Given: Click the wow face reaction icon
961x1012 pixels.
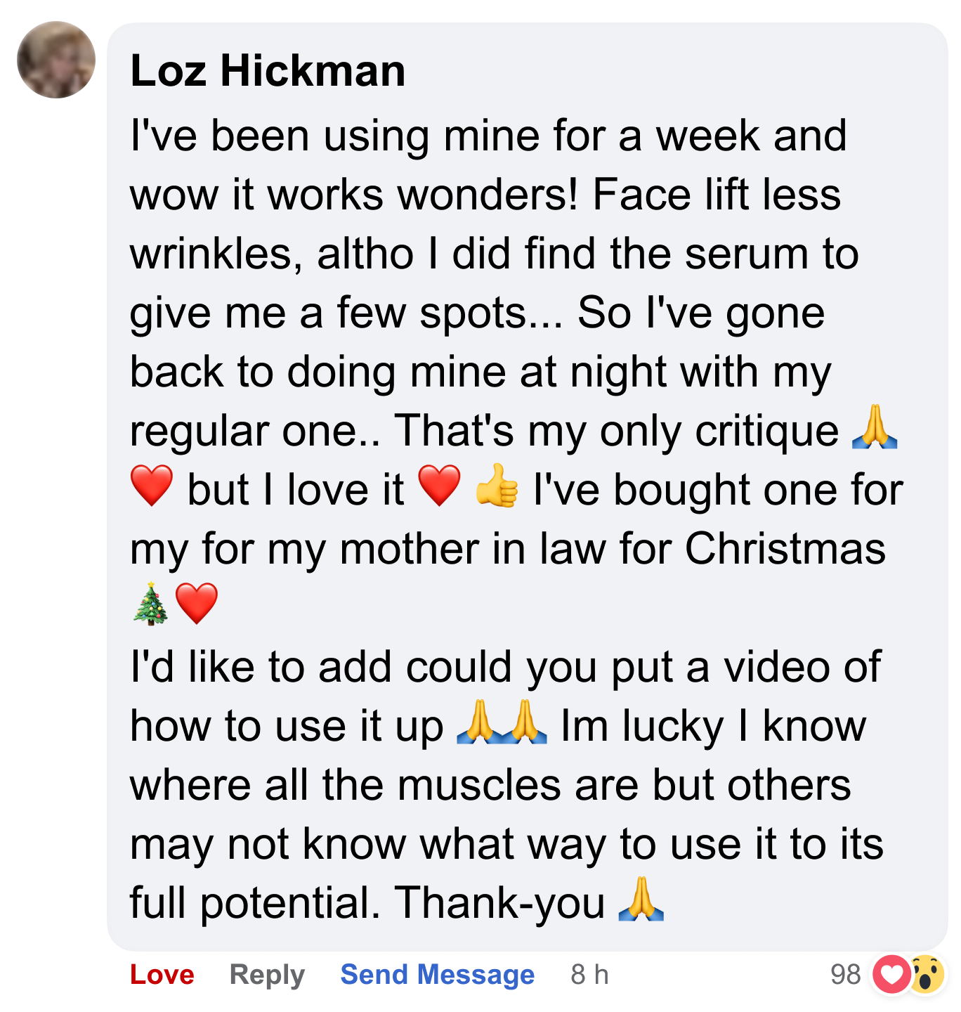Looking at the screenshot, I should [927, 975].
